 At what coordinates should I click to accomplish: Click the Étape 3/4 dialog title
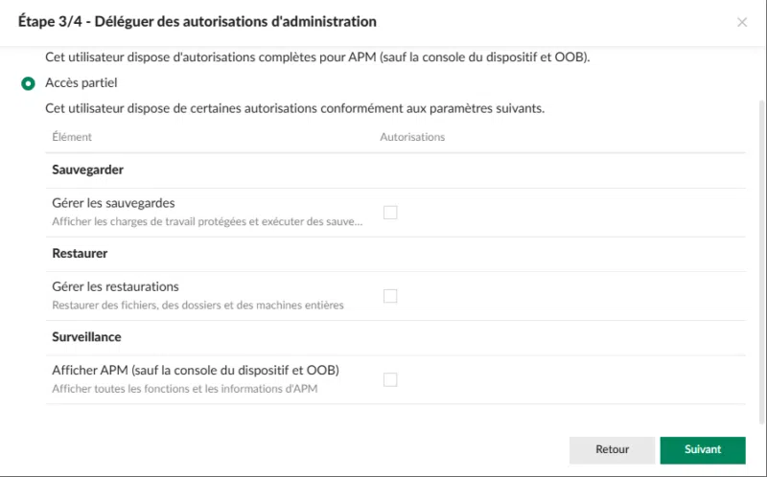point(197,21)
